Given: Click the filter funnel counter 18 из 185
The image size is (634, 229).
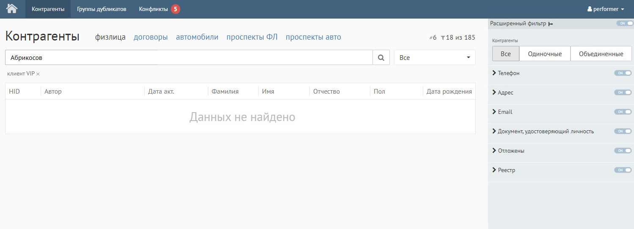Looking at the screenshot, I should (x=458, y=38).
